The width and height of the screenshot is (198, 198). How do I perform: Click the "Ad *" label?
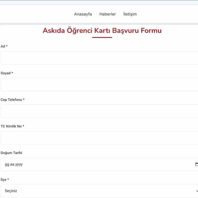tap(4, 46)
